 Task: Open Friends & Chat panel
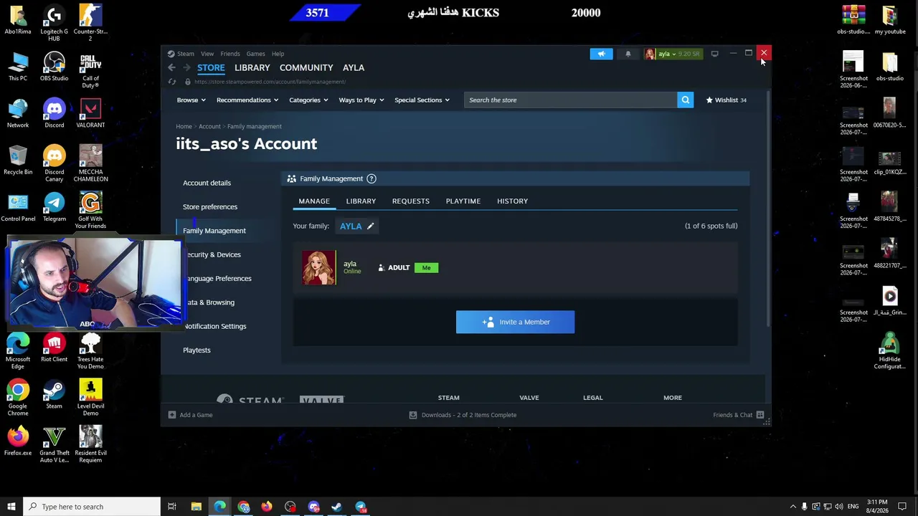[x=739, y=415]
